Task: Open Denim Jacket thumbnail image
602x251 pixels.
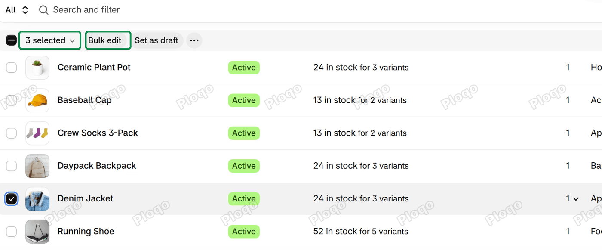Action: (37, 199)
